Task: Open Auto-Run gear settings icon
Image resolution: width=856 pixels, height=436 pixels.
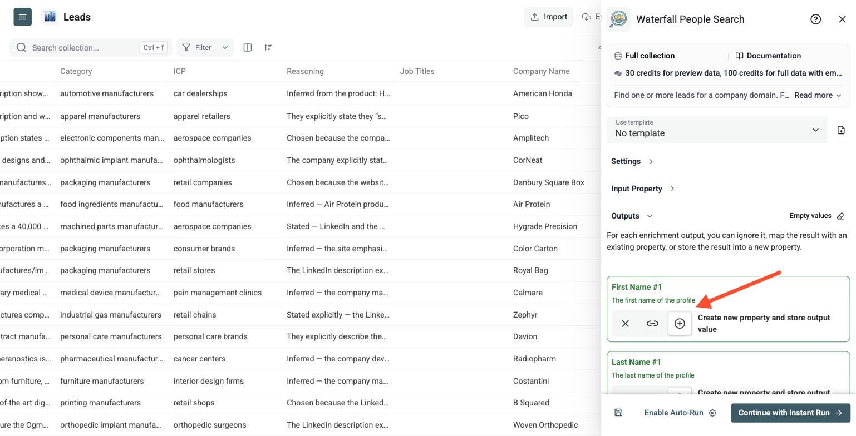Action: point(712,413)
